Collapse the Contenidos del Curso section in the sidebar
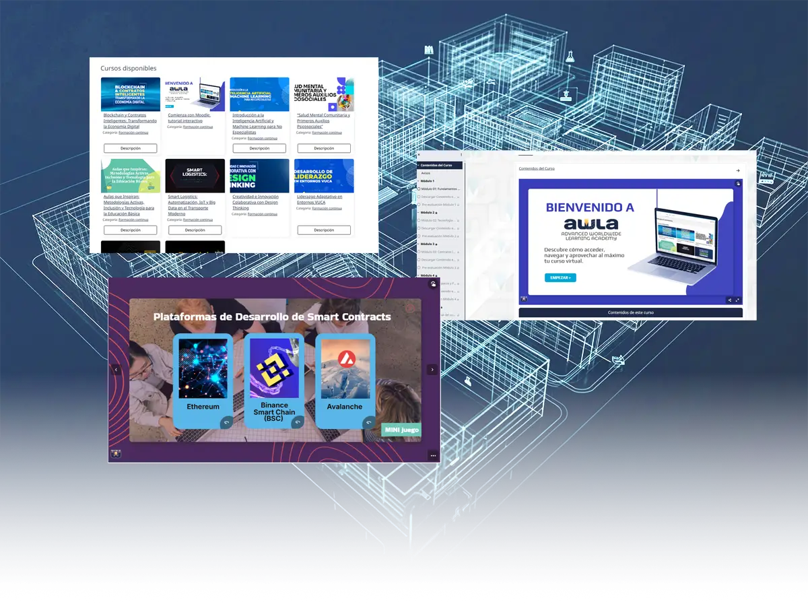This screenshot has height=606, width=808. click(x=418, y=165)
